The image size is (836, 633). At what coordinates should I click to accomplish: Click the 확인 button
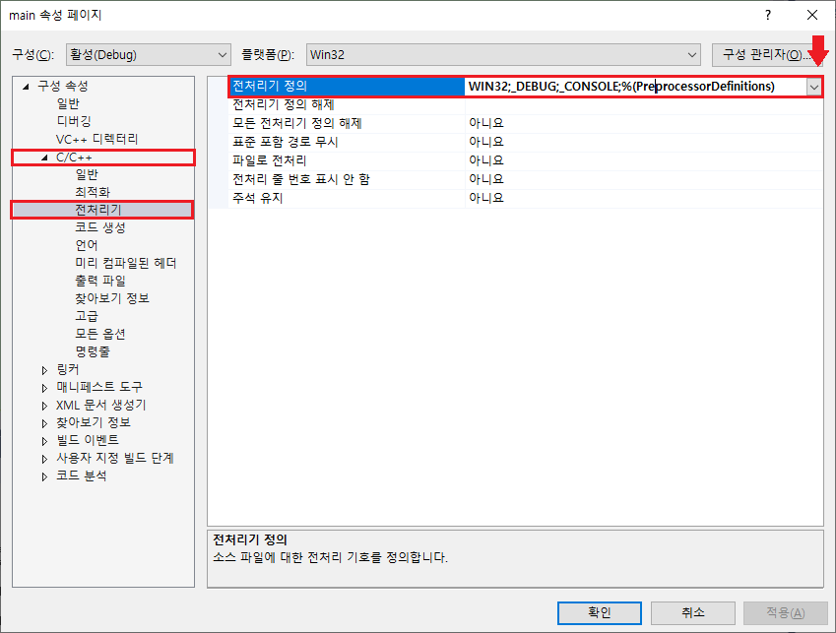click(x=600, y=612)
